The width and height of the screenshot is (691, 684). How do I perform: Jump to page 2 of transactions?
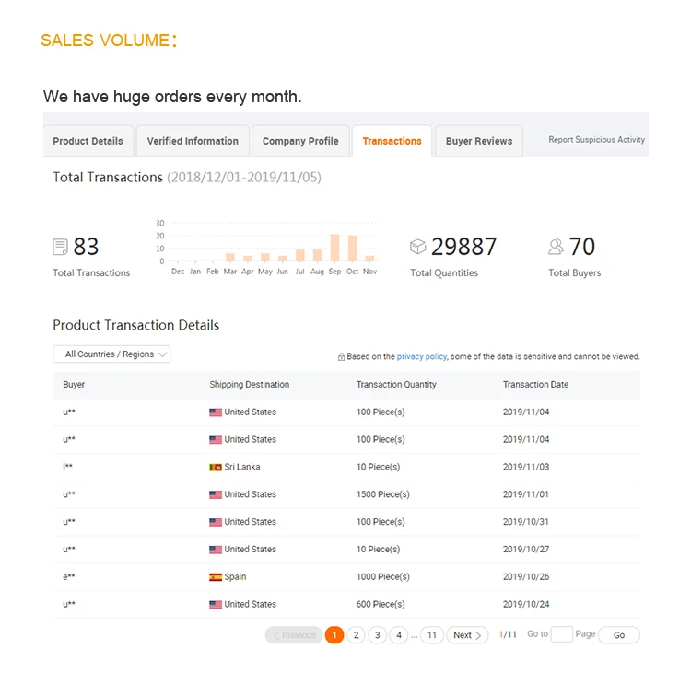(x=356, y=635)
